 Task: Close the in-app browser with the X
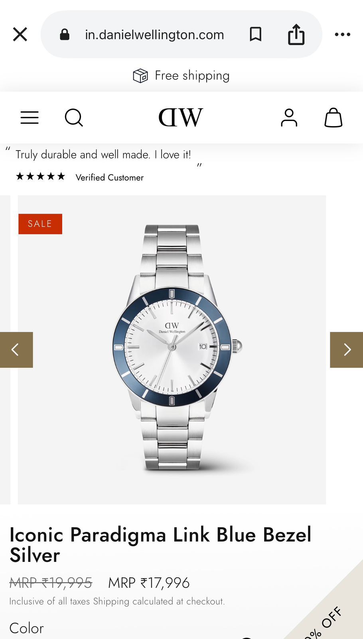coord(20,34)
